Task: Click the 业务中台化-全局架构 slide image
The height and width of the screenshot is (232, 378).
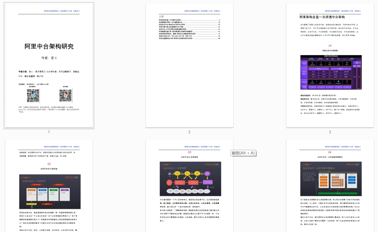Action: [x=190, y=179]
